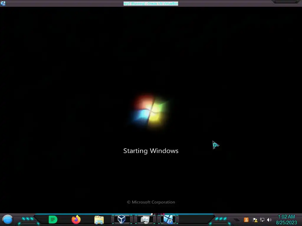Click the VirtualBox icon in title bar
Viewport: 302px width, 226px height.
tap(3, 3)
